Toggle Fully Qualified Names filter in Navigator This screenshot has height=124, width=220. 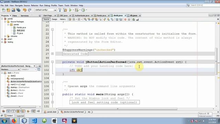click(x=28, y=111)
